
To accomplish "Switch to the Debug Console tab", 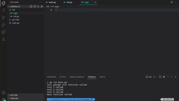I will [77, 77].
